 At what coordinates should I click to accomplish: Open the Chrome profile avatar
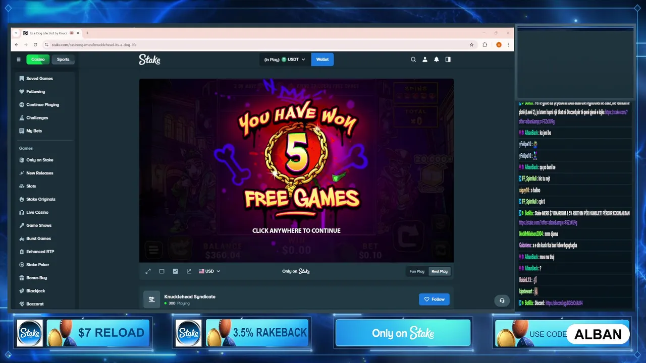[x=499, y=44]
